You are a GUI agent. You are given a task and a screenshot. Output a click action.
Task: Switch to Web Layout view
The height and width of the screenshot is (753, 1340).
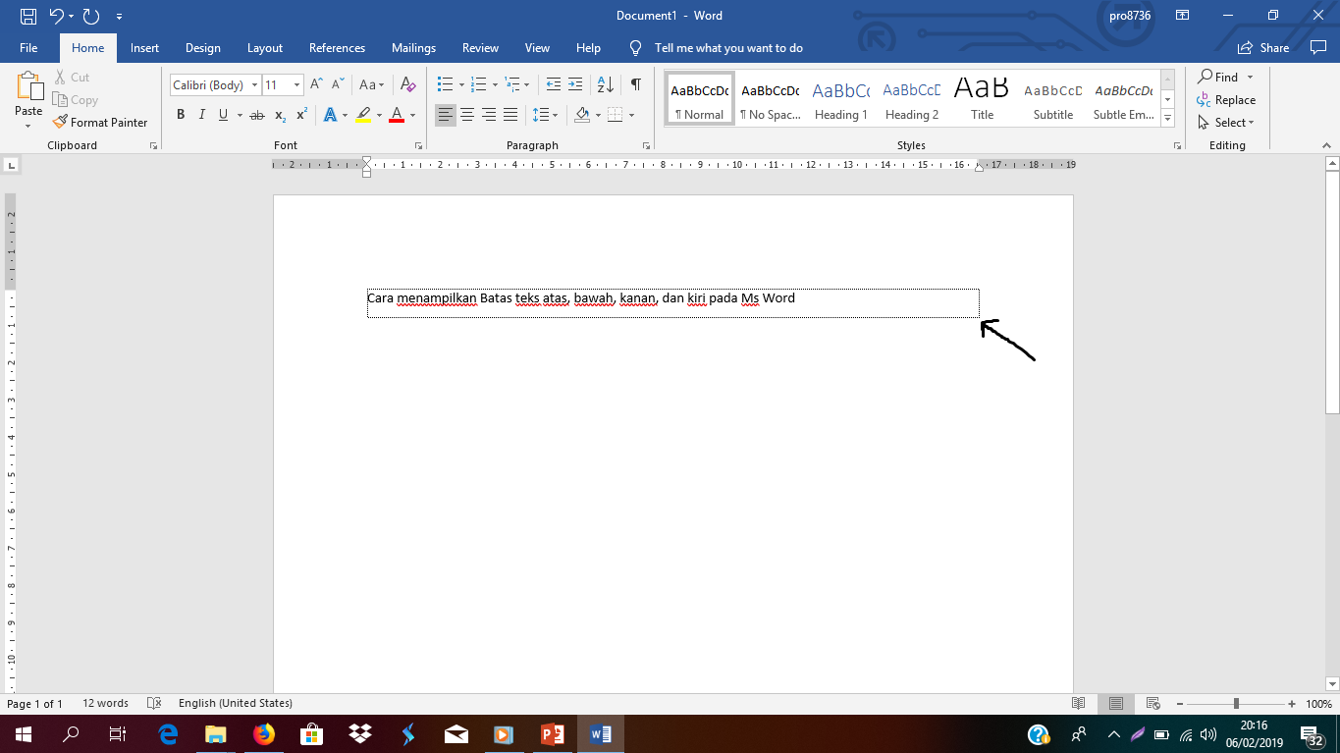pos(1153,703)
